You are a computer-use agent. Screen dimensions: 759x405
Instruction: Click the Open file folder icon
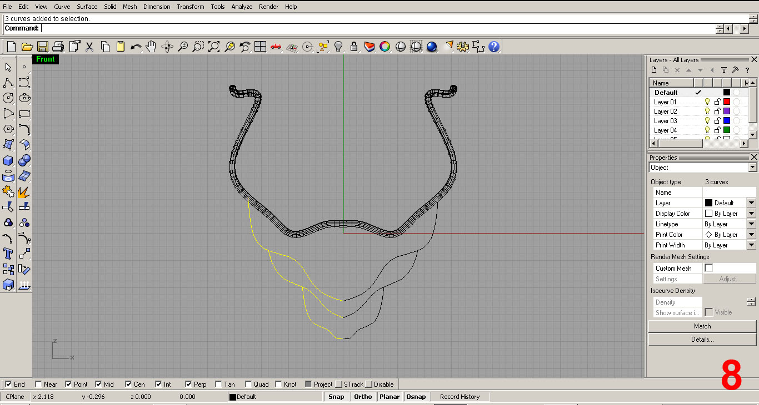(x=27, y=47)
